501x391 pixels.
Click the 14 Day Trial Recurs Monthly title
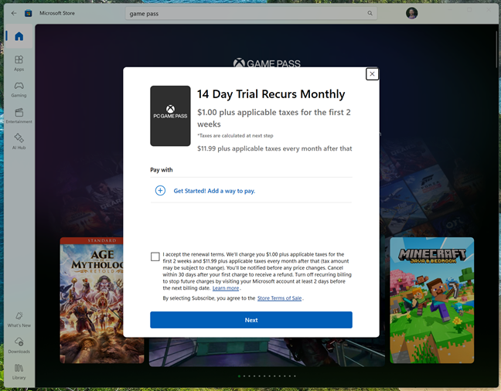click(271, 94)
